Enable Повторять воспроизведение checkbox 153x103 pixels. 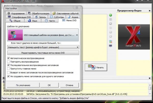8,62
